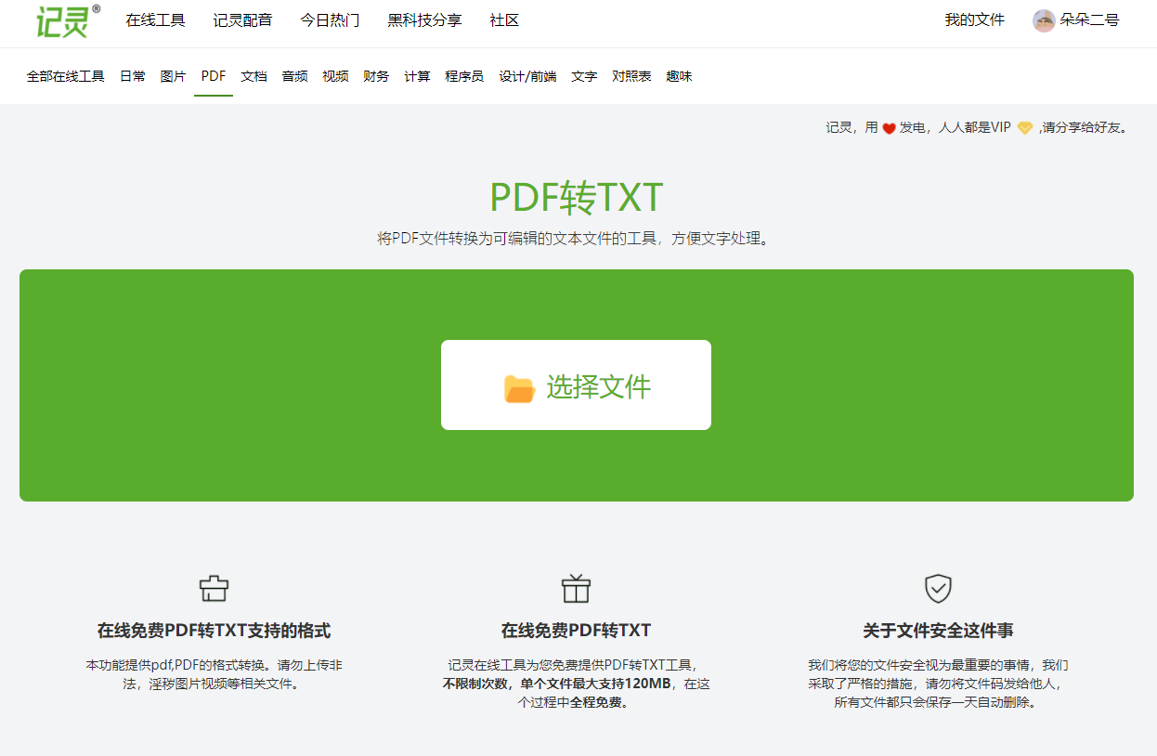The image size is (1157, 756).
Task: Open the 黑科技分享 section
Action: pos(423,20)
